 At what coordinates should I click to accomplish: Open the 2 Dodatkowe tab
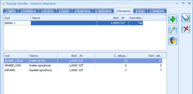click(x=28, y=11)
